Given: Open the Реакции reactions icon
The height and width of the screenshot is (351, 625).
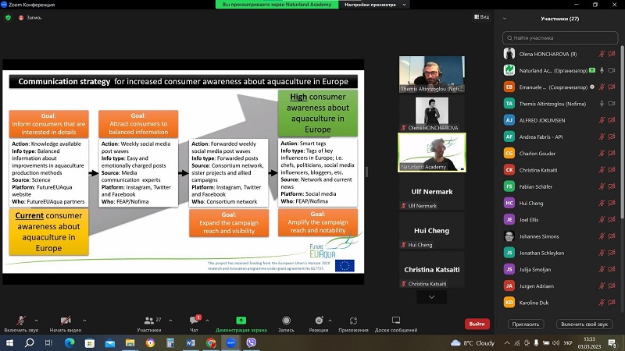Looking at the screenshot, I should 319,321.
